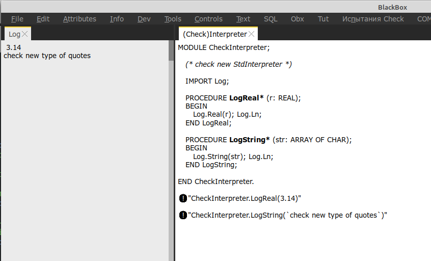The width and height of the screenshot is (431, 261).
Task: Run the LogString commander icon
Action: pyautogui.click(x=183, y=215)
